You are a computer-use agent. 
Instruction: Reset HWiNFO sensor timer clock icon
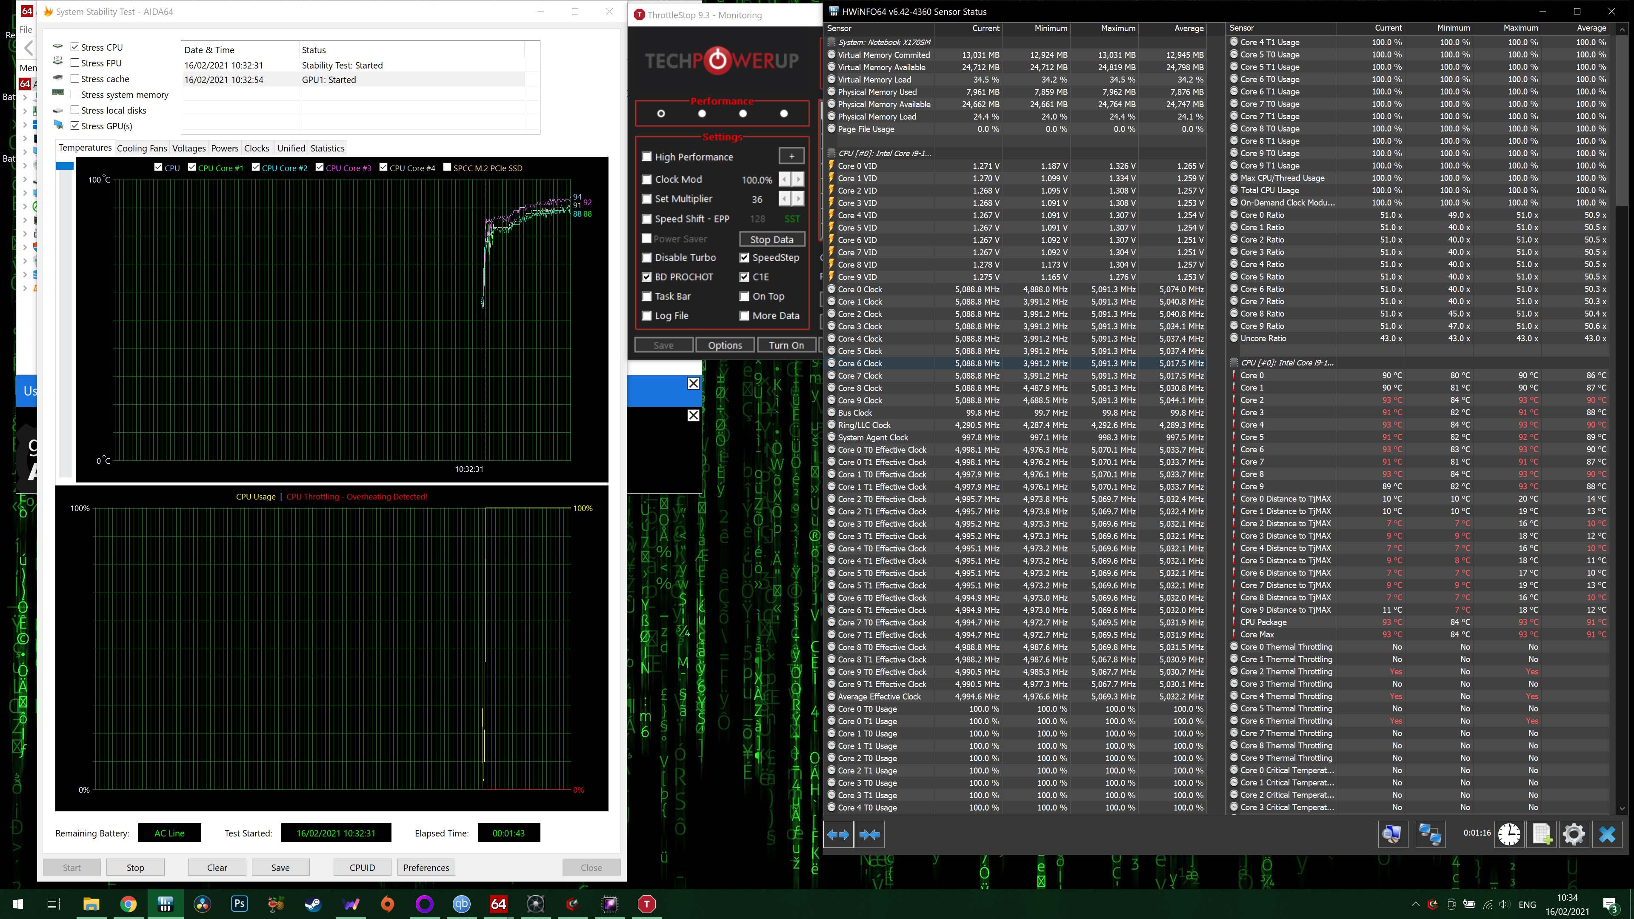click(1509, 834)
